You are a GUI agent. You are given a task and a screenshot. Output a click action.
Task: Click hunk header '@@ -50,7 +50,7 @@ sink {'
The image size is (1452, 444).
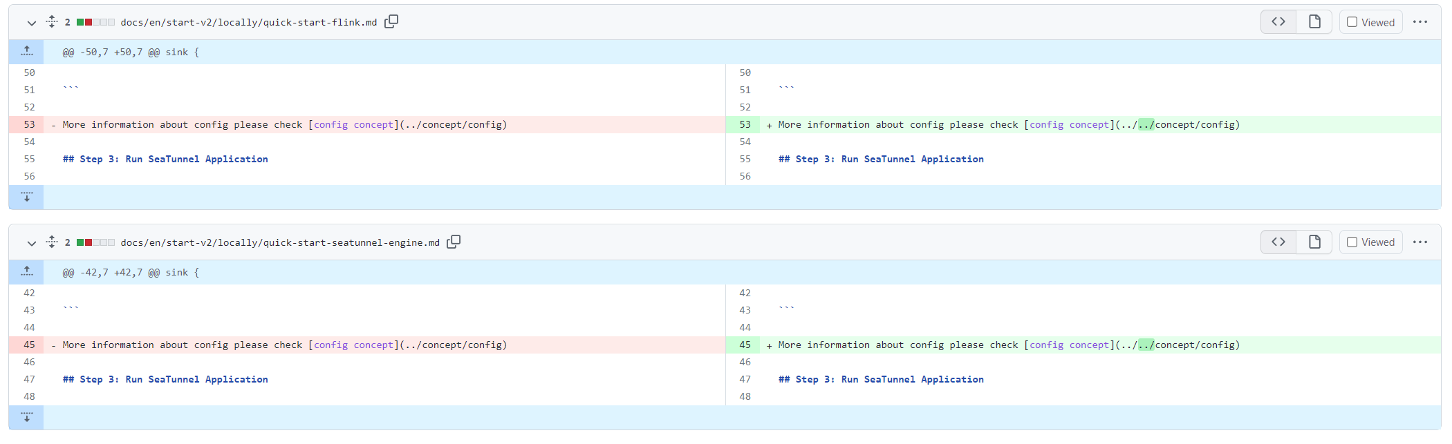click(131, 52)
